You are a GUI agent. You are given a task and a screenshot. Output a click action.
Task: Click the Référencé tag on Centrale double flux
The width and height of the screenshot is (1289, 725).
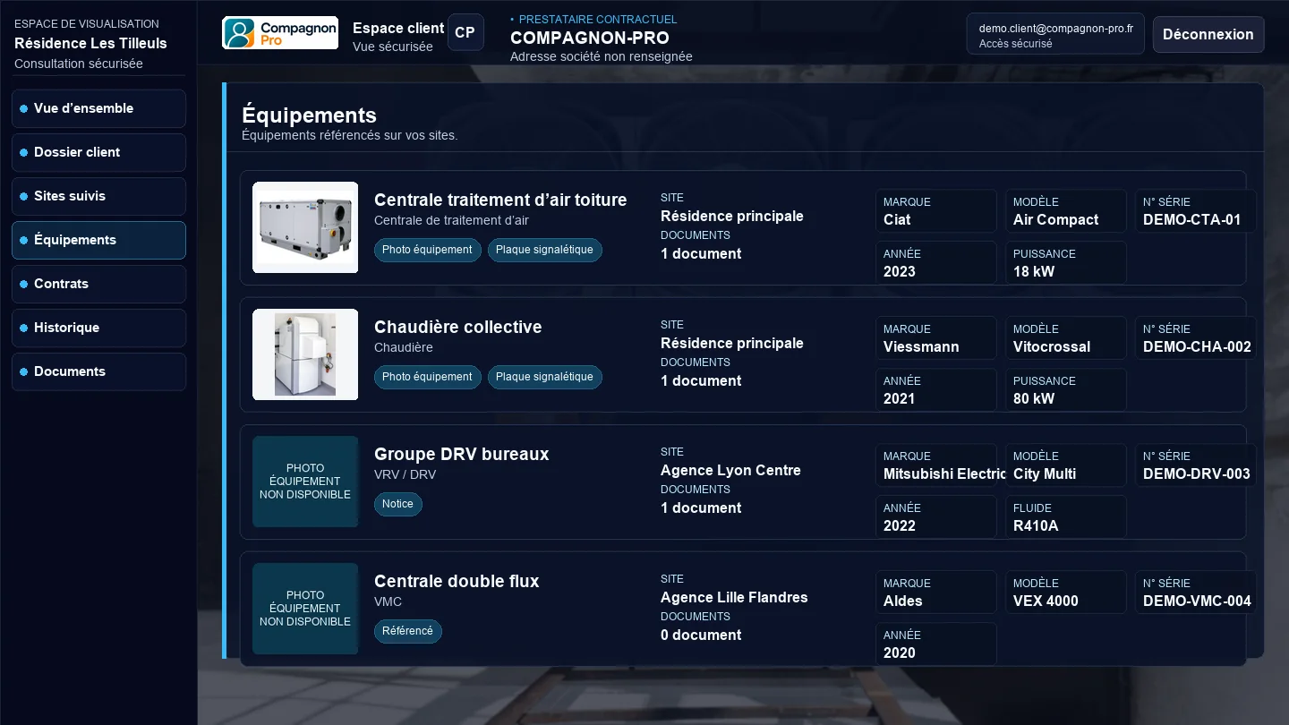point(408,631)
